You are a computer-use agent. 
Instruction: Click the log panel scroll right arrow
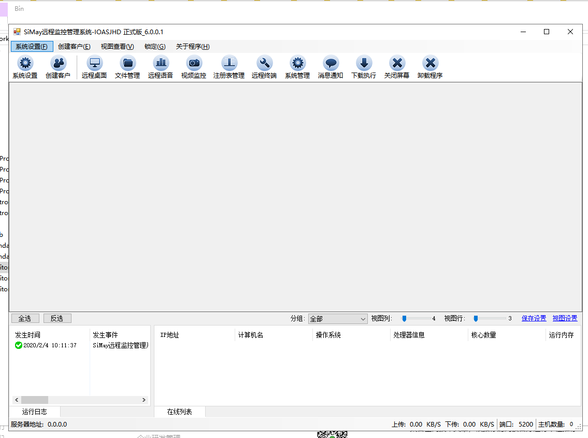144,400
